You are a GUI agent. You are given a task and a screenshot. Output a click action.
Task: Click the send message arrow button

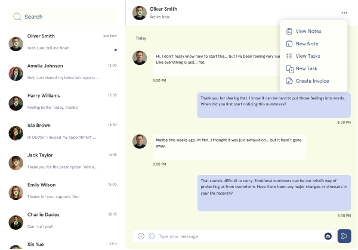coord(344,236)
